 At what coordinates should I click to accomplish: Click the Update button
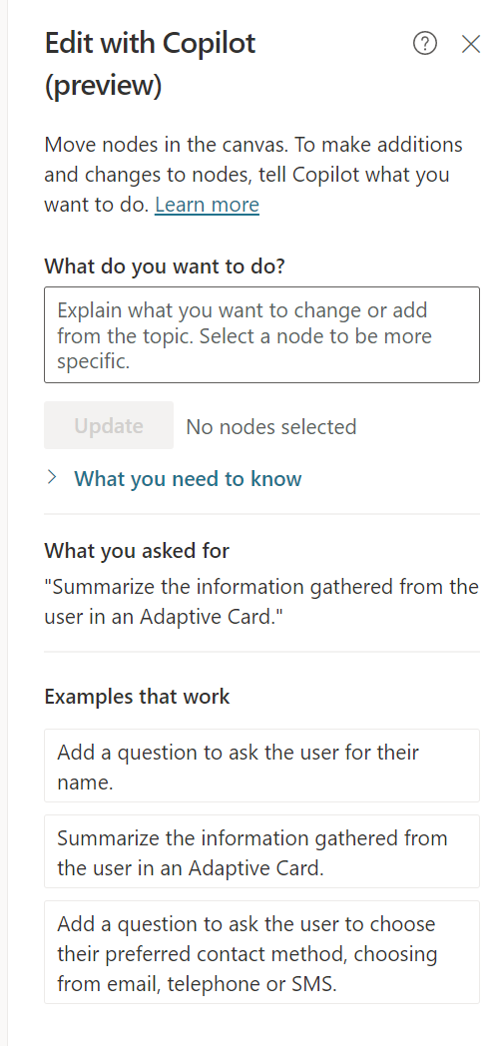coord(109,425)
